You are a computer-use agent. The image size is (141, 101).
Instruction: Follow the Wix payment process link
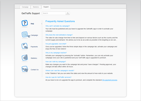click(110, 80)
